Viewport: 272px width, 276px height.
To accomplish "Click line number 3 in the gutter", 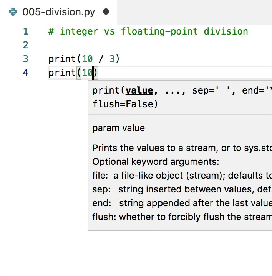I will [26, 59].
